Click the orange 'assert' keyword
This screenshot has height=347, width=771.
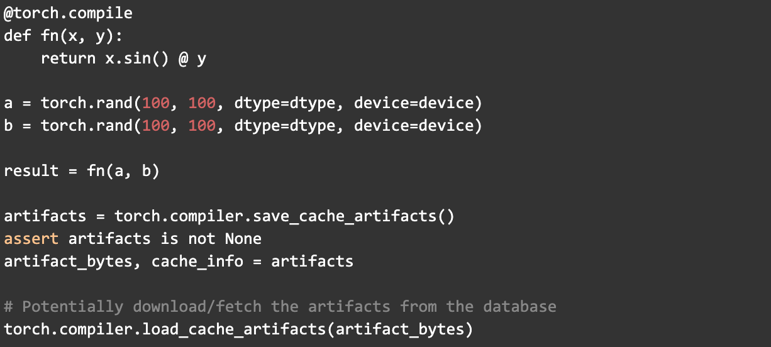pos(31,239)
